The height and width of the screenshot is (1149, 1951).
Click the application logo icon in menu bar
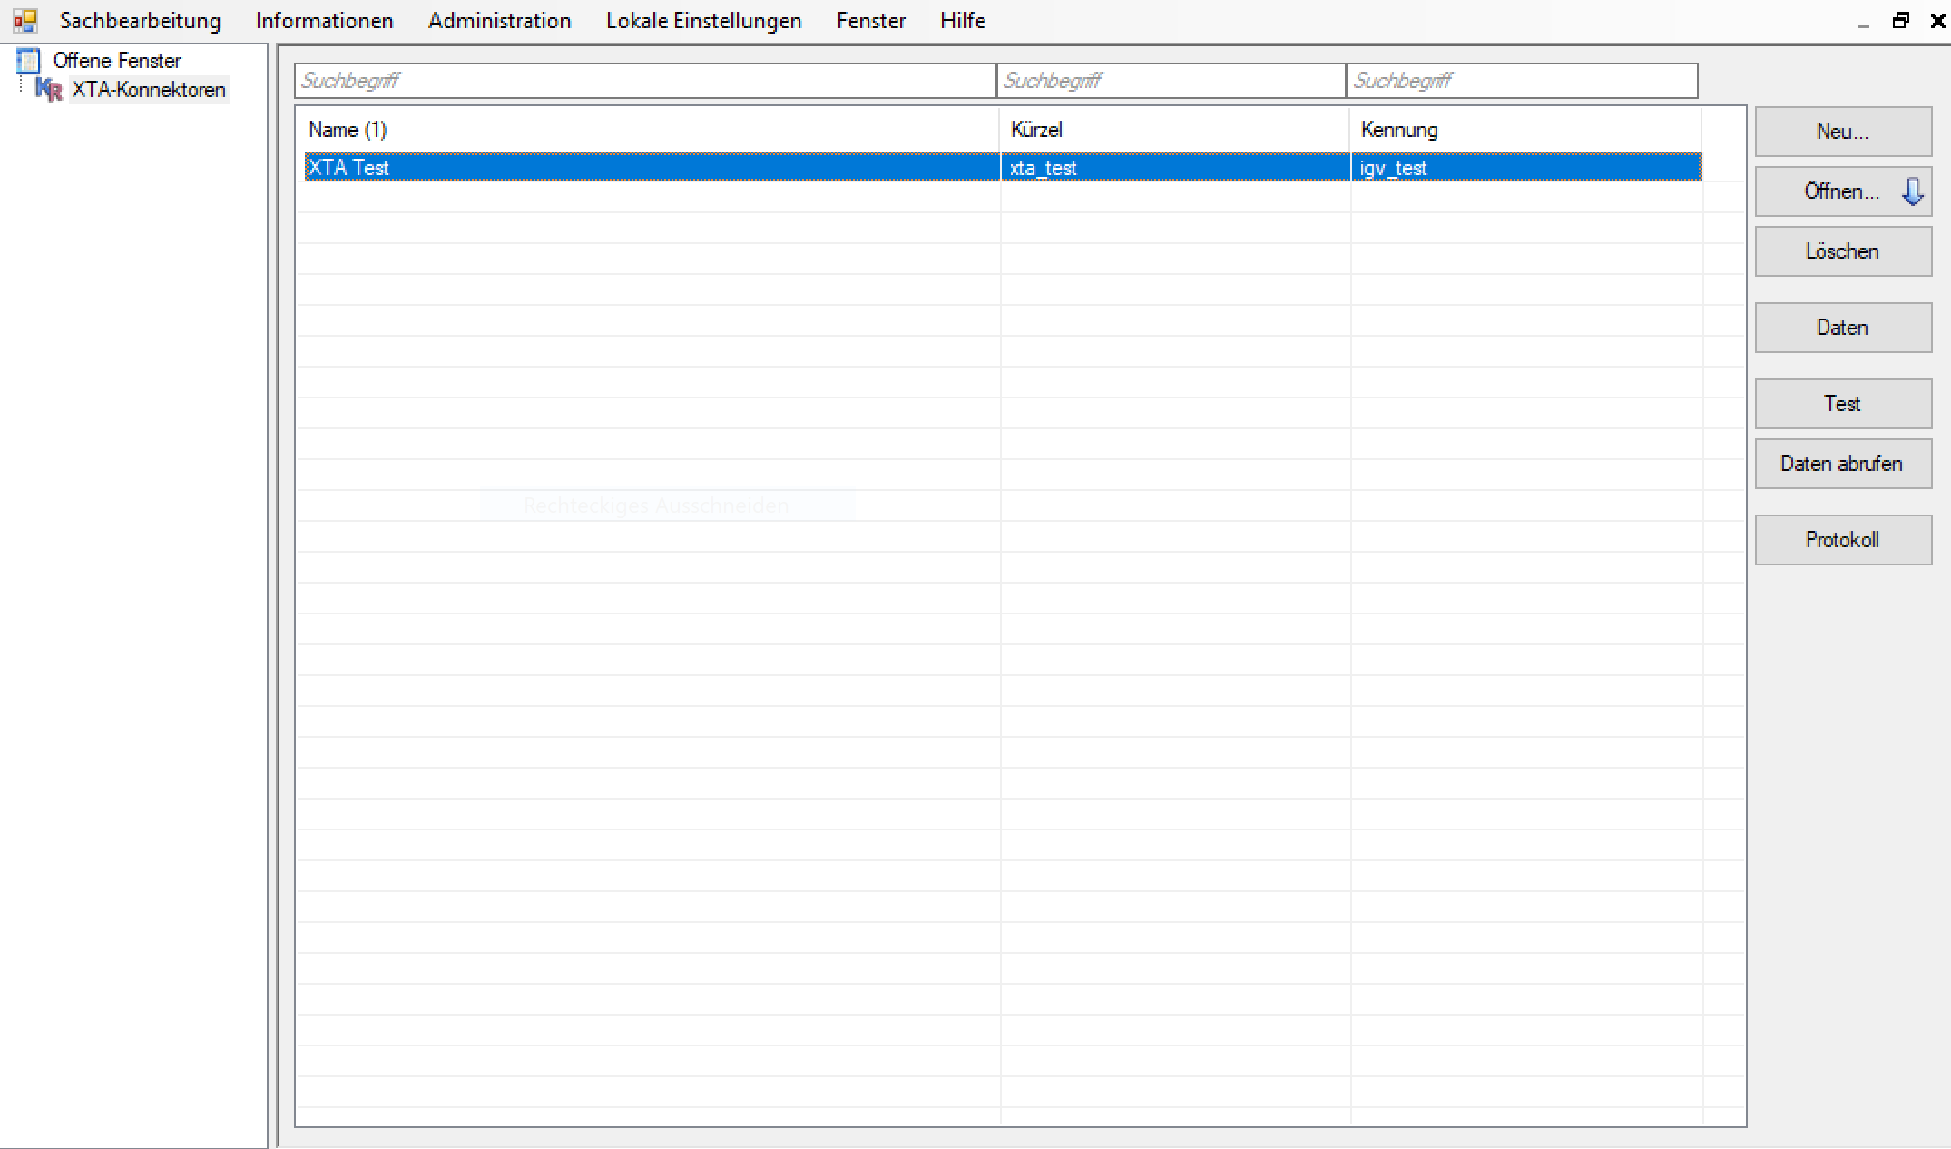point(25,20)
